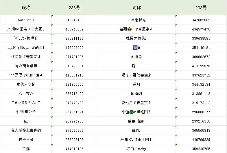Click the 退了，署假会回来 cell
The height and width of the screenshot is (153, 227).
point(136,75)
